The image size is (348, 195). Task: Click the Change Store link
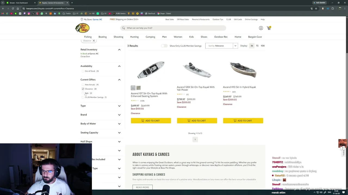(85, 56)
